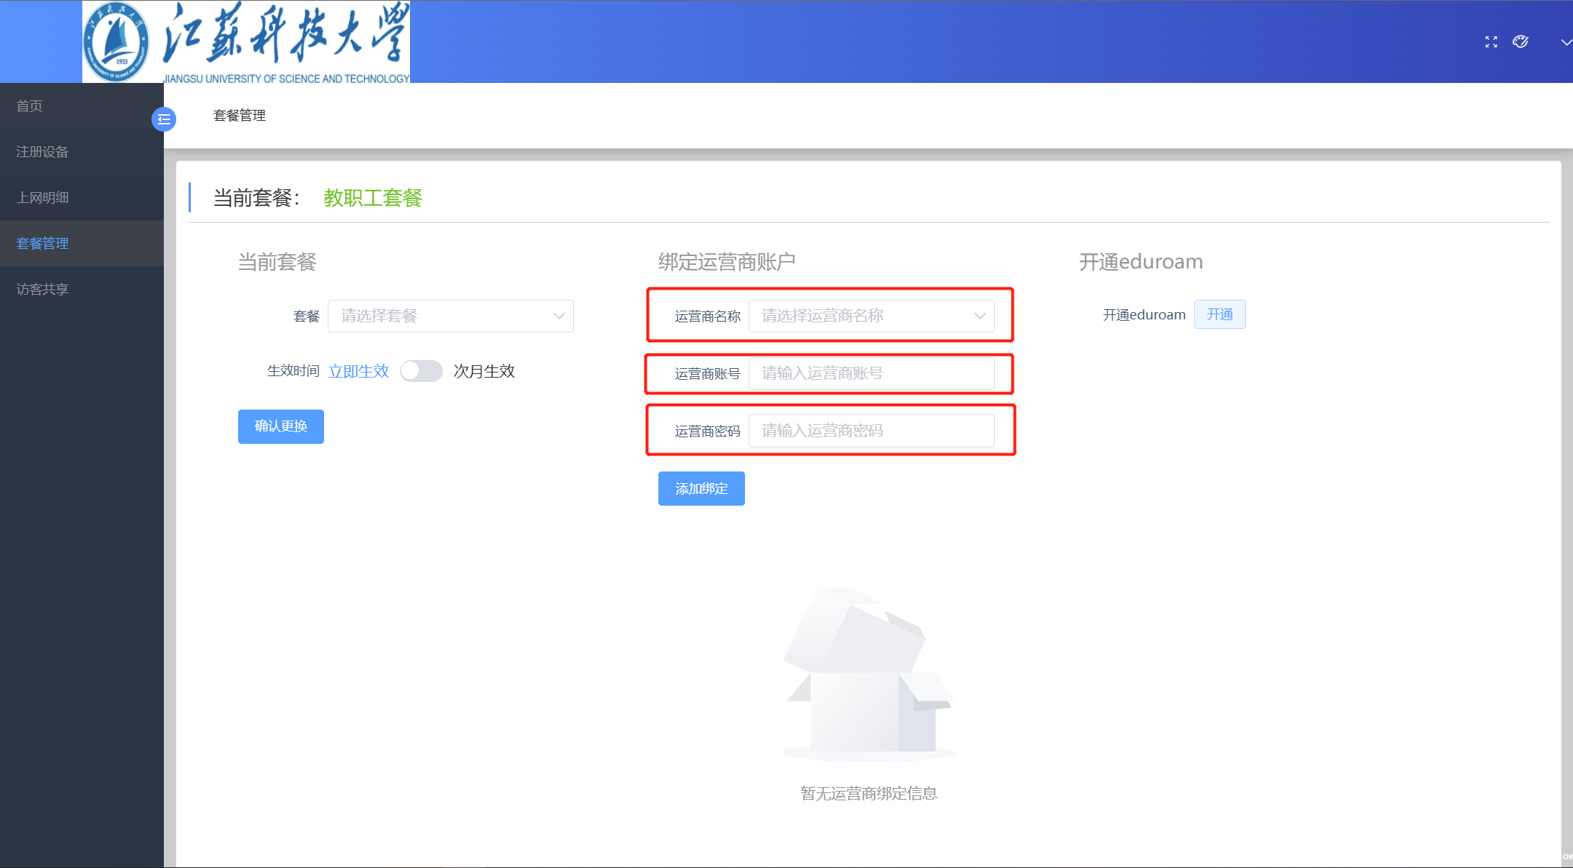Focus the 运营商密码 input field

pyautogui.click(x=871, y=431)
